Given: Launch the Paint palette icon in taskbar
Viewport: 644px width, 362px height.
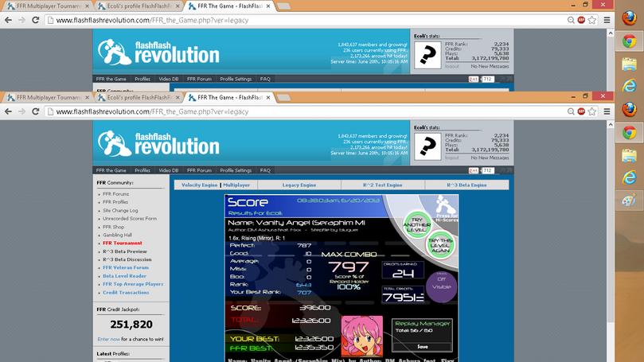Looking at the screenshot, I should (628, 200).
